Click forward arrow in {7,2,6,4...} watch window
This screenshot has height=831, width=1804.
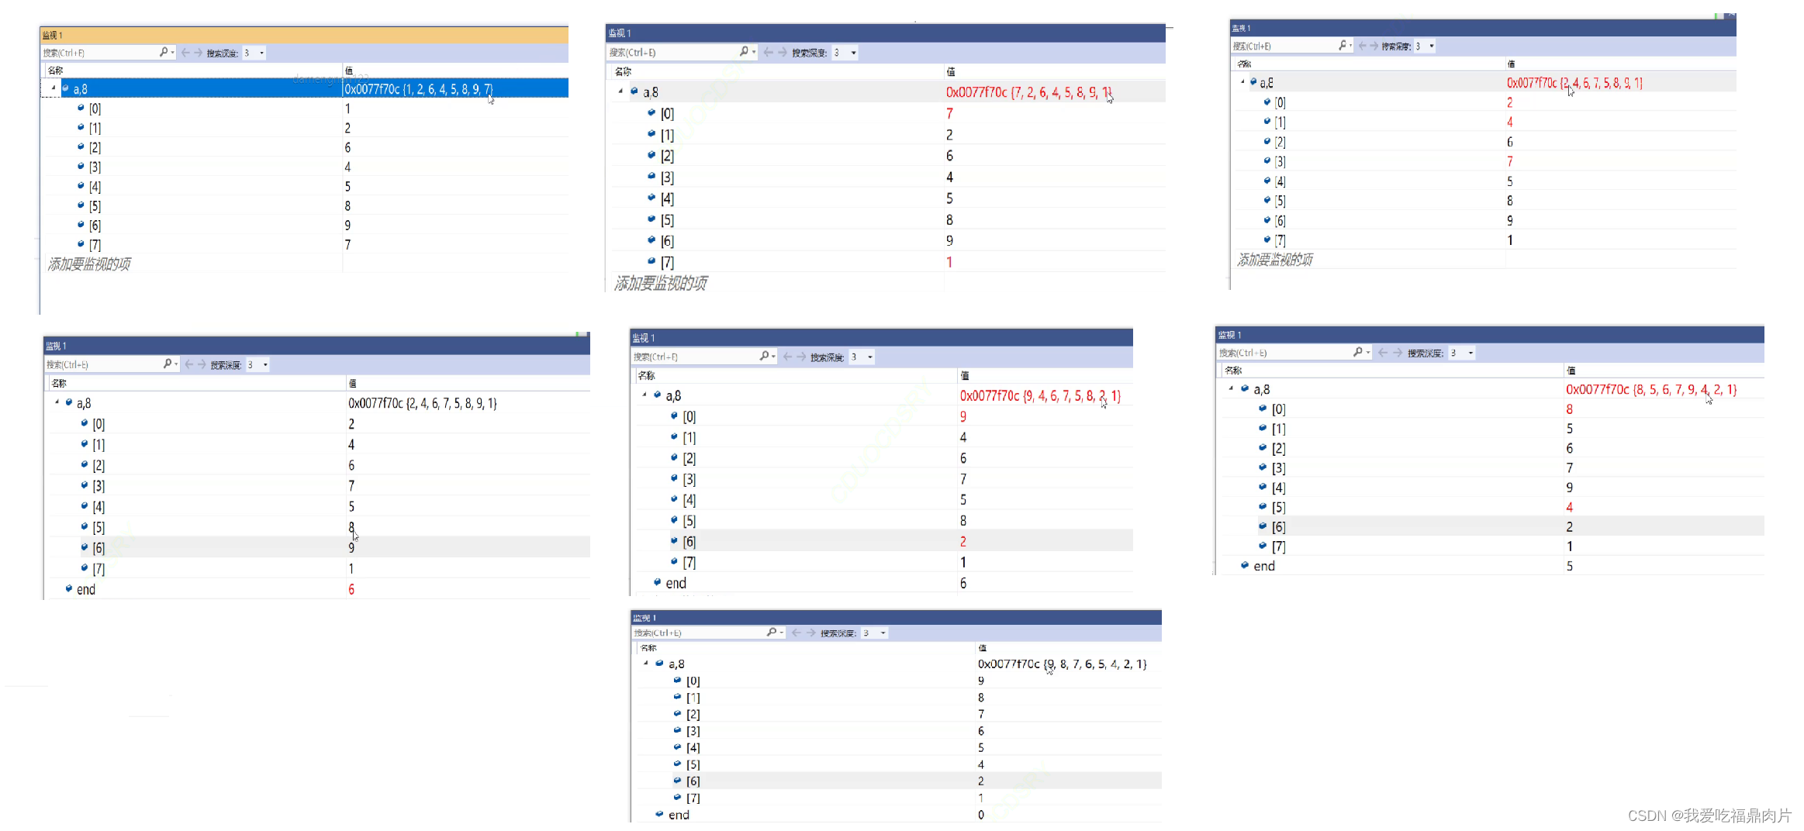coord(782,52)
